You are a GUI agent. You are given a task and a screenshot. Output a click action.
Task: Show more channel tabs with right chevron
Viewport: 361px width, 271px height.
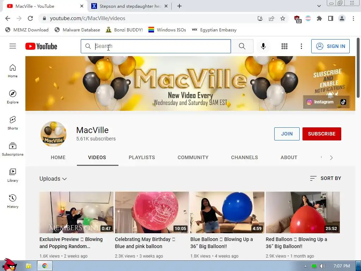331,158
